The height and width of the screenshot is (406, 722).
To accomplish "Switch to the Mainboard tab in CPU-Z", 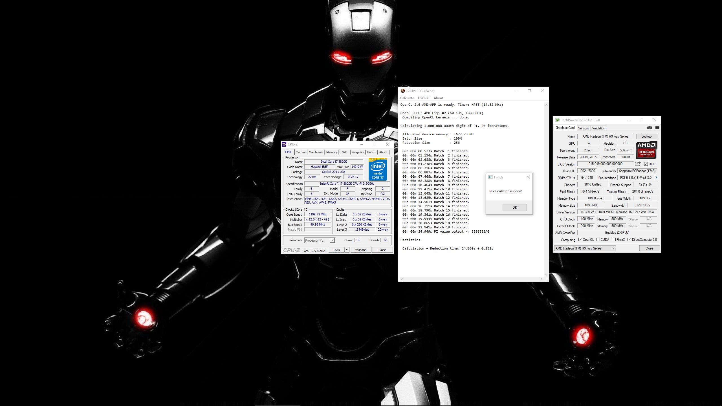I will click(316, 152).
